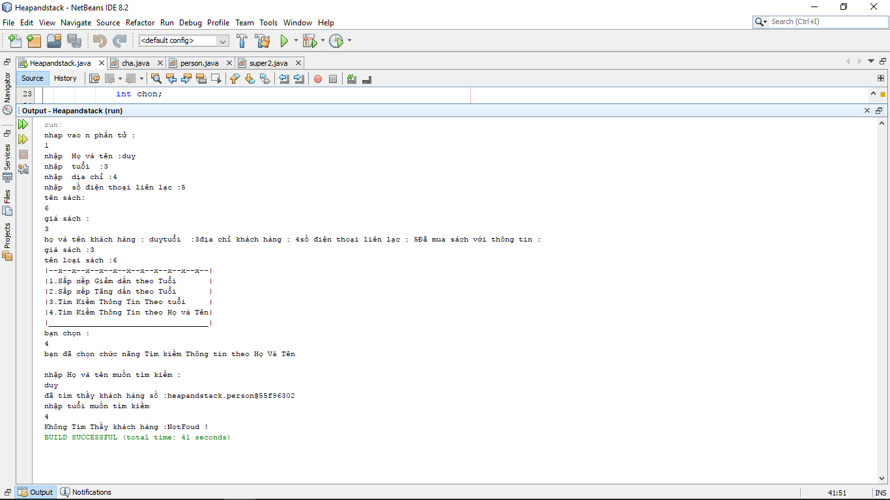Screen dimensions: 890x500
Task: Toggle rectangular selection in editor toolbar
Action: point(216,79)
